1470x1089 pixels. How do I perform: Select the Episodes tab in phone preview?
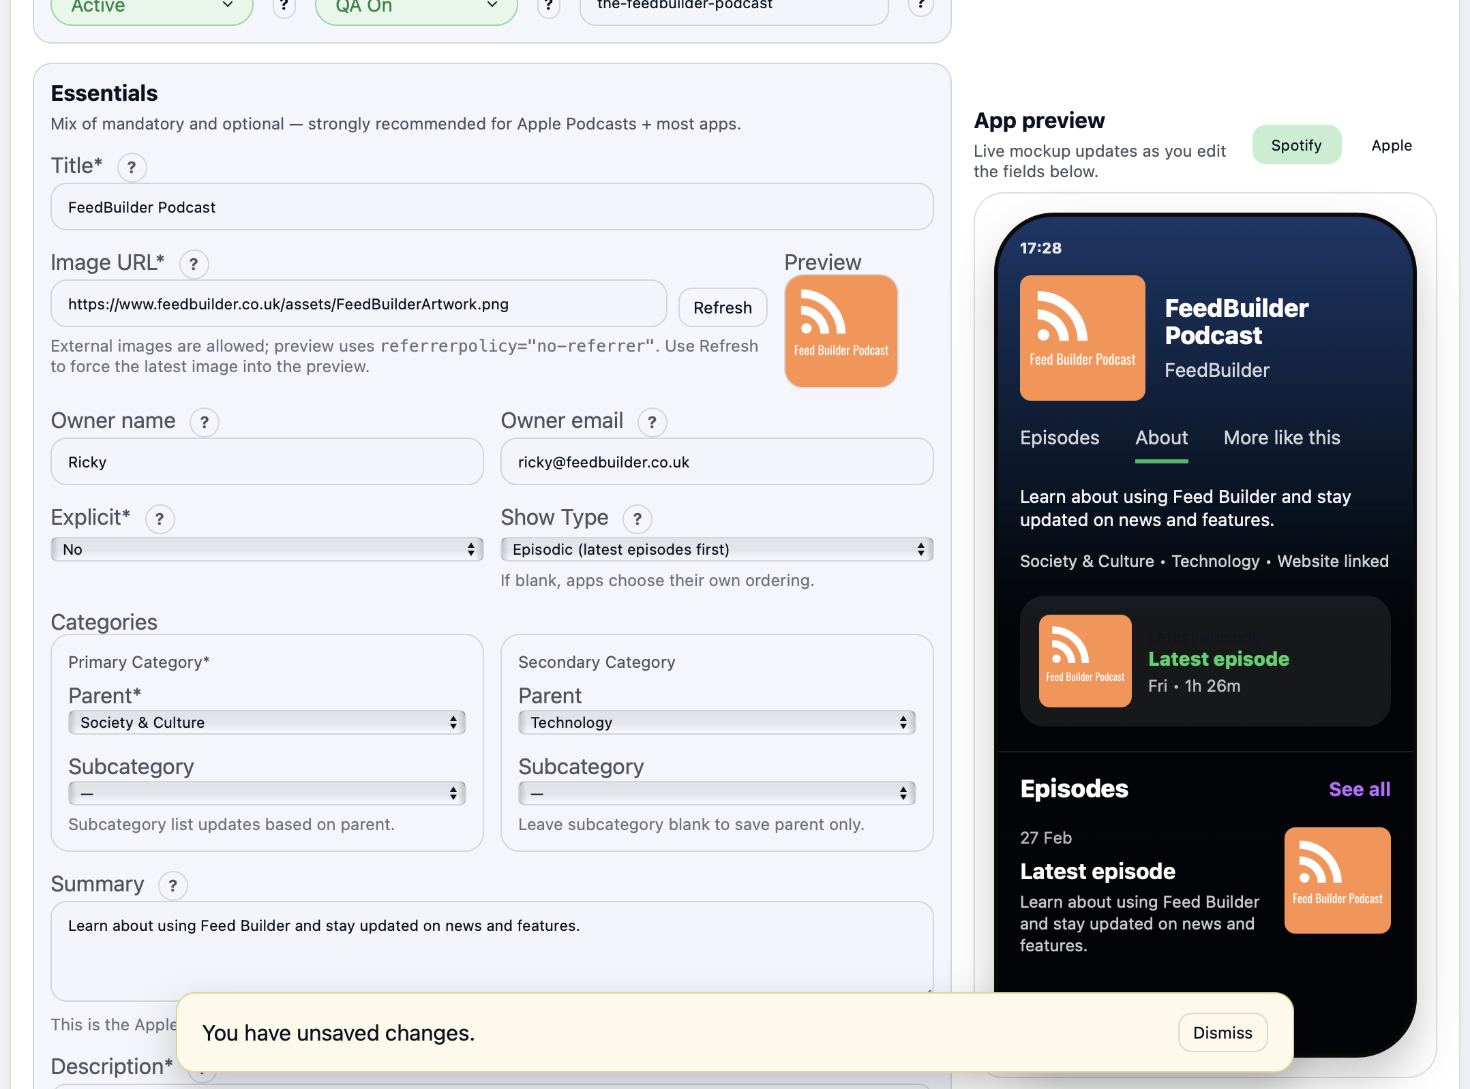point(1060,438)
